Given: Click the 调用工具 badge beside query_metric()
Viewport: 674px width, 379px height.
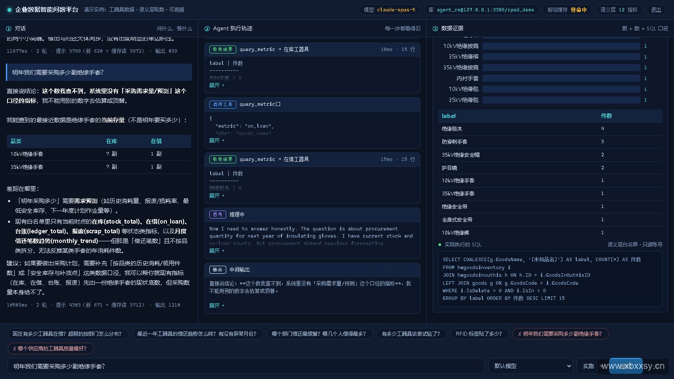Looking at the screenshot, I should click(x=222, y=104).
